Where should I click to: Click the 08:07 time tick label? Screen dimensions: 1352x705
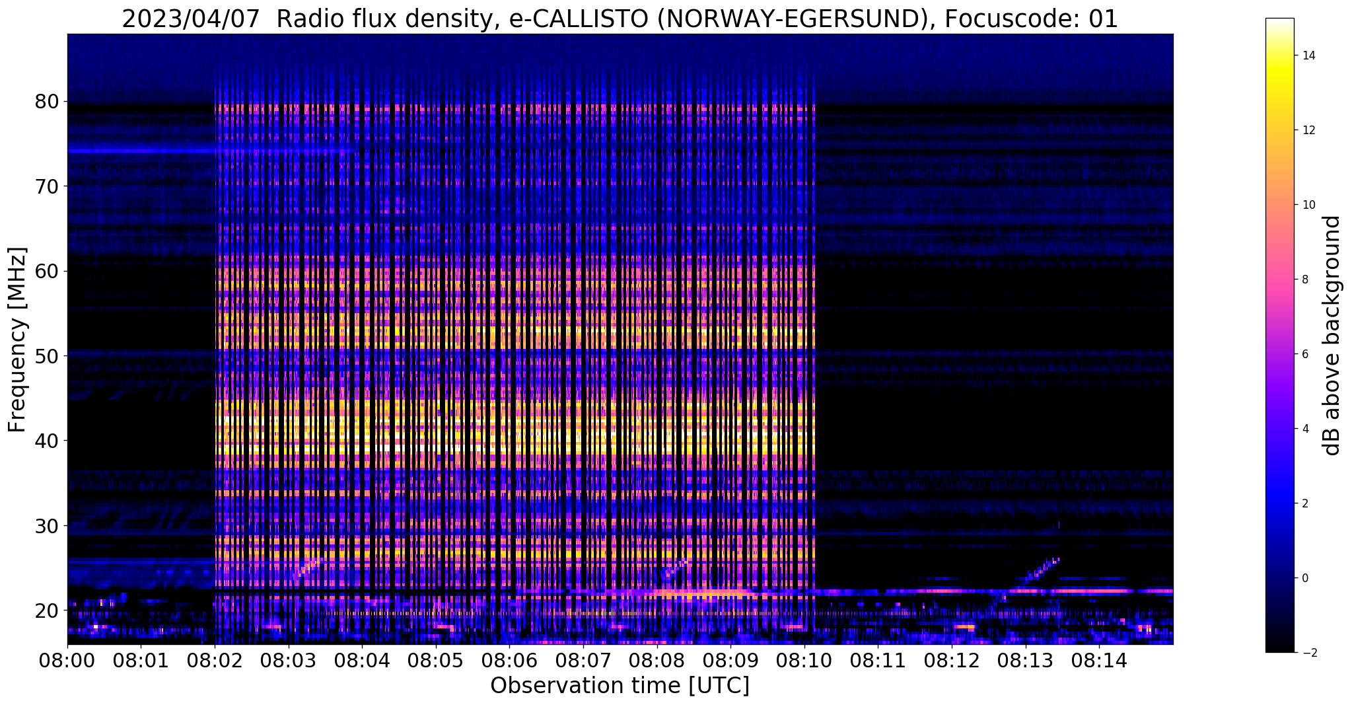click(583, 660)
